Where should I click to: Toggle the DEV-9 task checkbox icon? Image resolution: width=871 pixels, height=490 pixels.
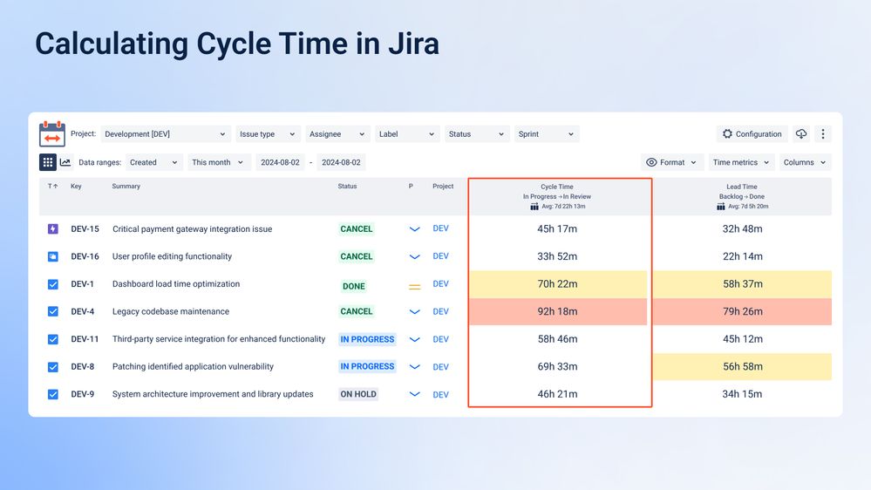click(x=53, y=394)
